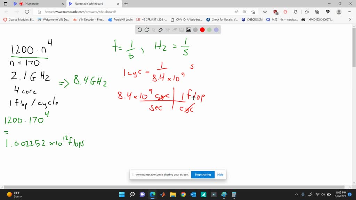Open the insert image tool
This screenshot has height=200, width=356.
tap(188, 30)
